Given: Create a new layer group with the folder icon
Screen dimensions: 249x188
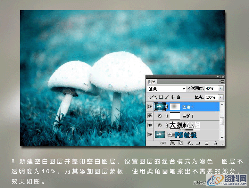Looking at the screenshot, I should click(x=198, y=143).
